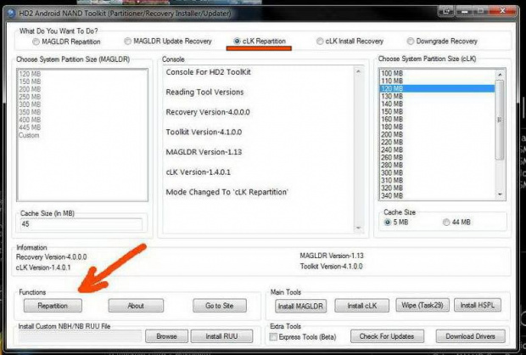526x355 pixels.
Task: Select 300 MB in cLK partition list
Action: point(437,173)
